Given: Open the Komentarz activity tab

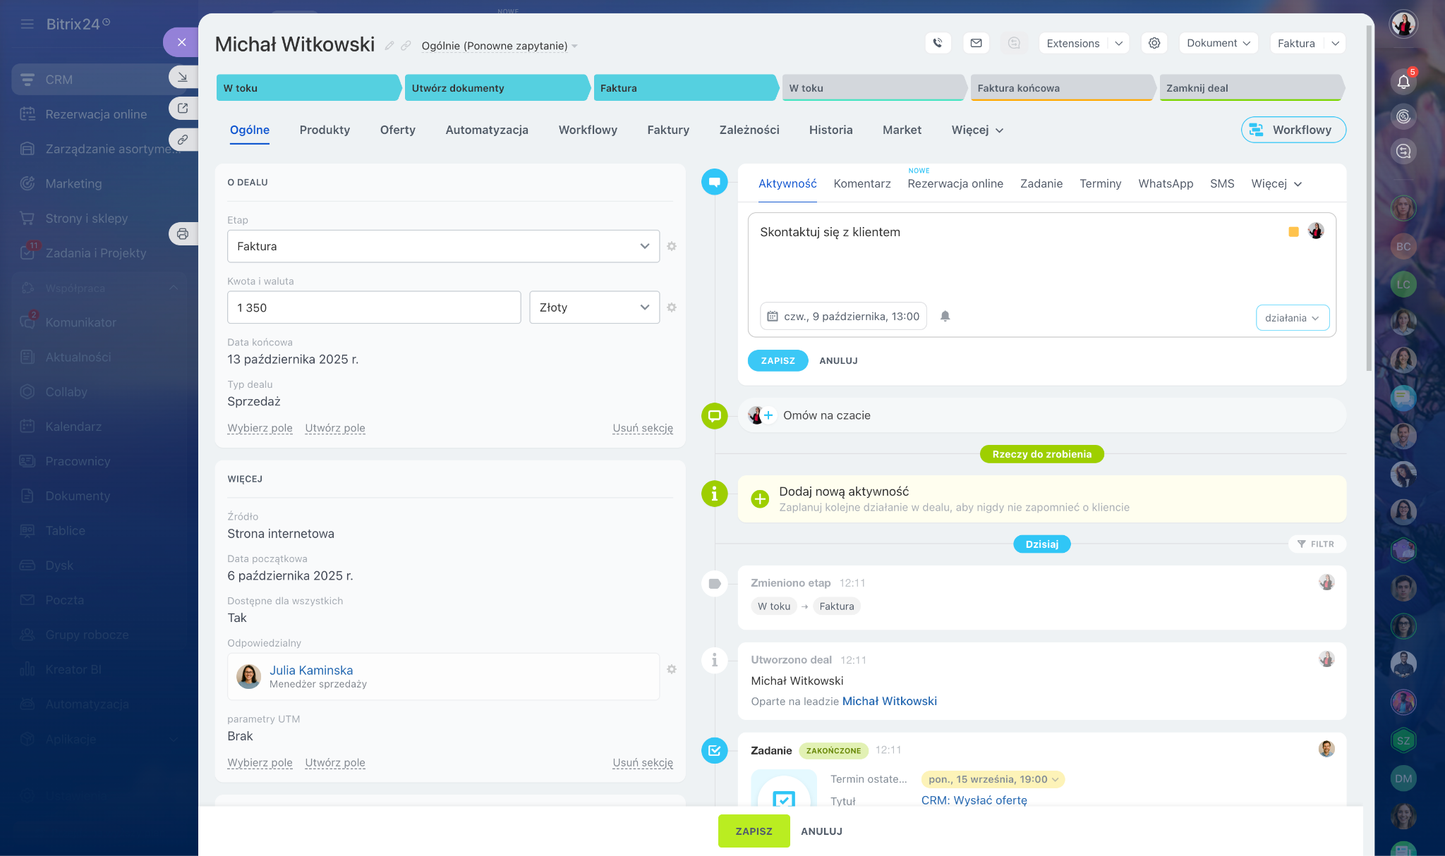Looking at the screenshot, I should pyautogui.click(x=861, y=183).
